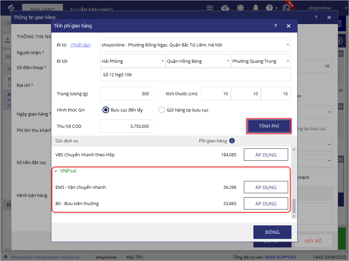Open the Quận Hồng Bàng district dropdown

198,61
